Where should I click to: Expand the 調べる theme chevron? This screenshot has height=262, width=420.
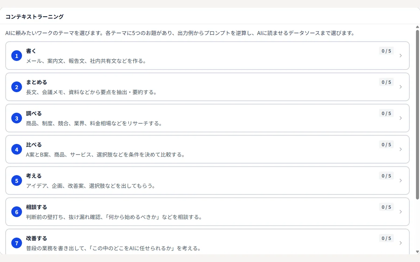pyautogui.click(x=401, y=118)
